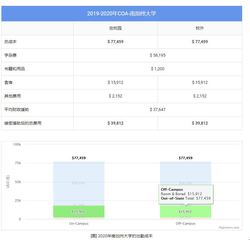The height and width of the screenshot is (240, 250).
Task: Click the $1,200 书籍和用品 cell
Action: point(157,69)
